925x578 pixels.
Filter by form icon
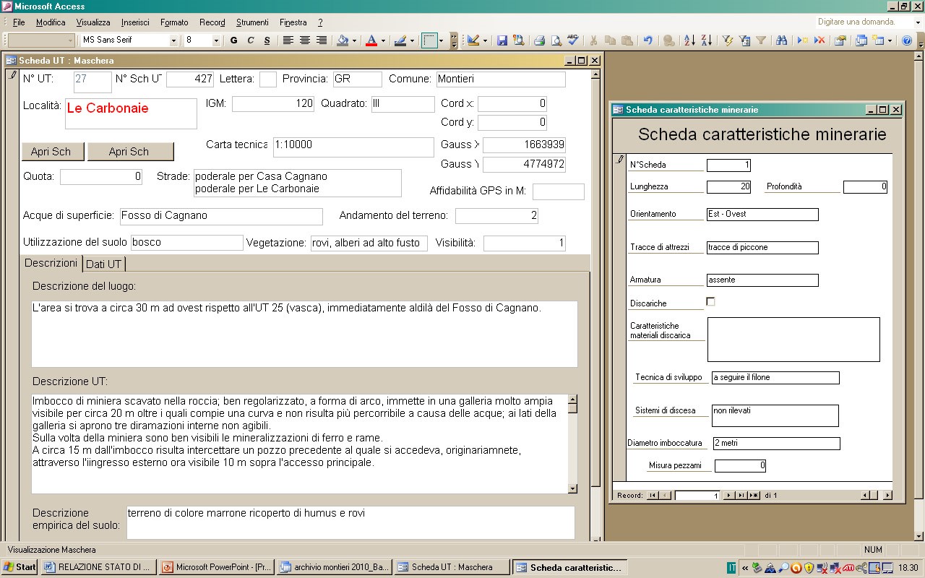[744, 40]
